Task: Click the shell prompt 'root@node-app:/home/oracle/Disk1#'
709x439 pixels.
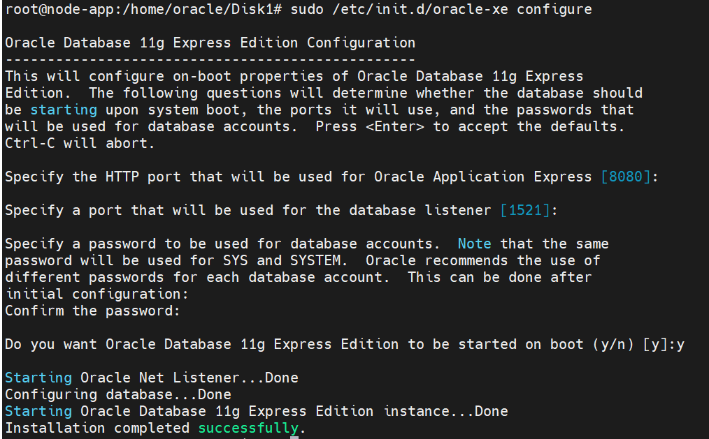Action: (x=144, y=9)
